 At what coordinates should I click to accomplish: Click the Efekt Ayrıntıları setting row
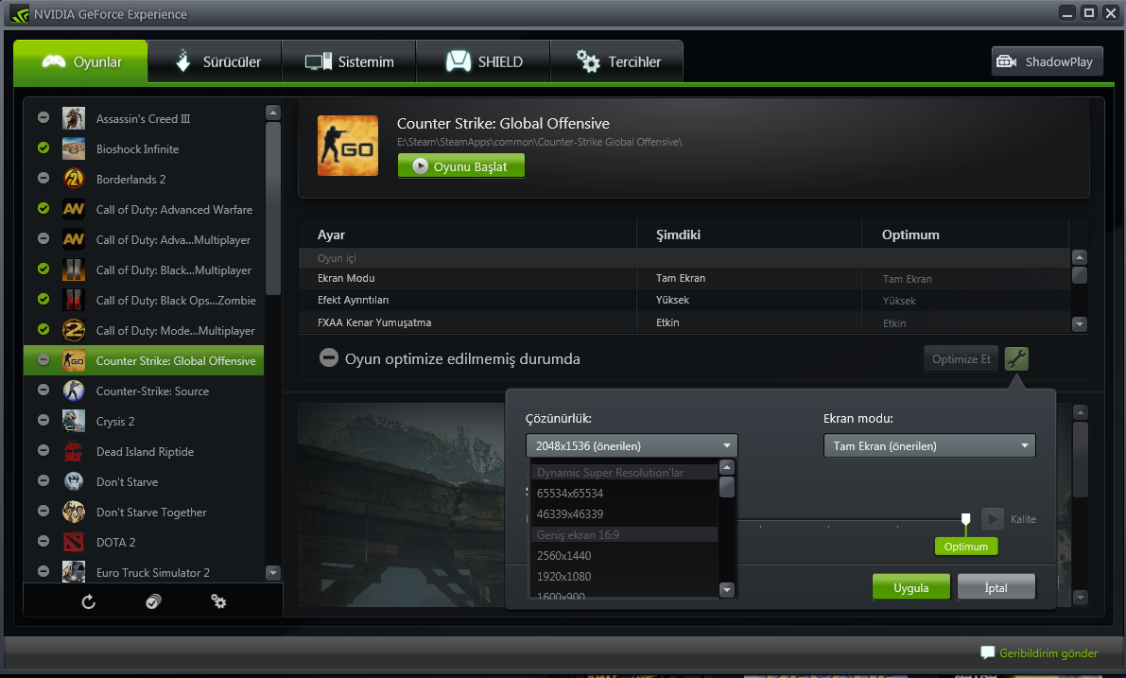684,300
